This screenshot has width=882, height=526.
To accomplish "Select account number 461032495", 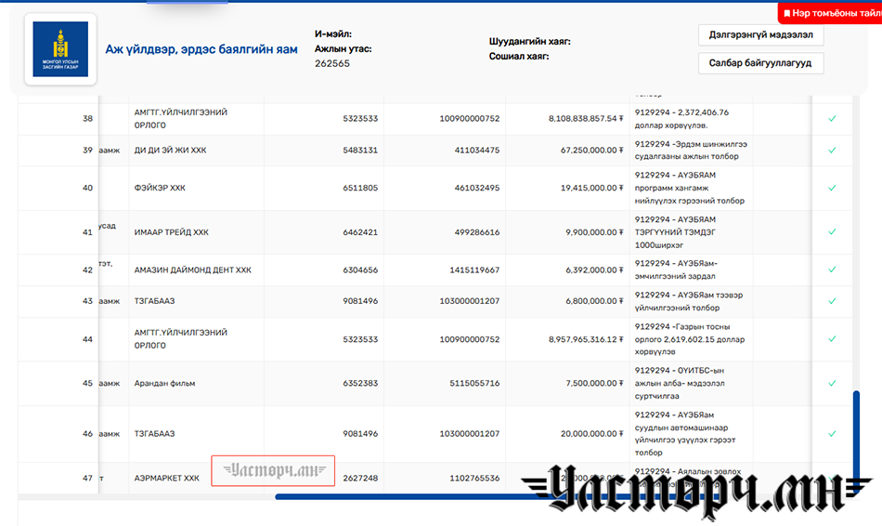I will tap(477, 188).
